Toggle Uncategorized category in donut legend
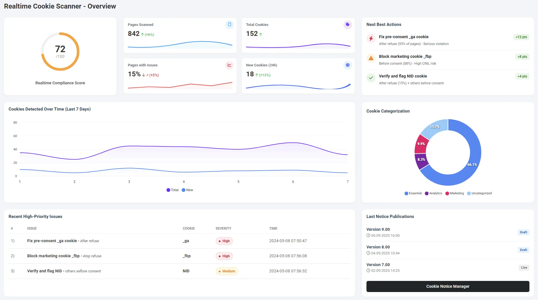The image size is (538, 300). (479, 193)
